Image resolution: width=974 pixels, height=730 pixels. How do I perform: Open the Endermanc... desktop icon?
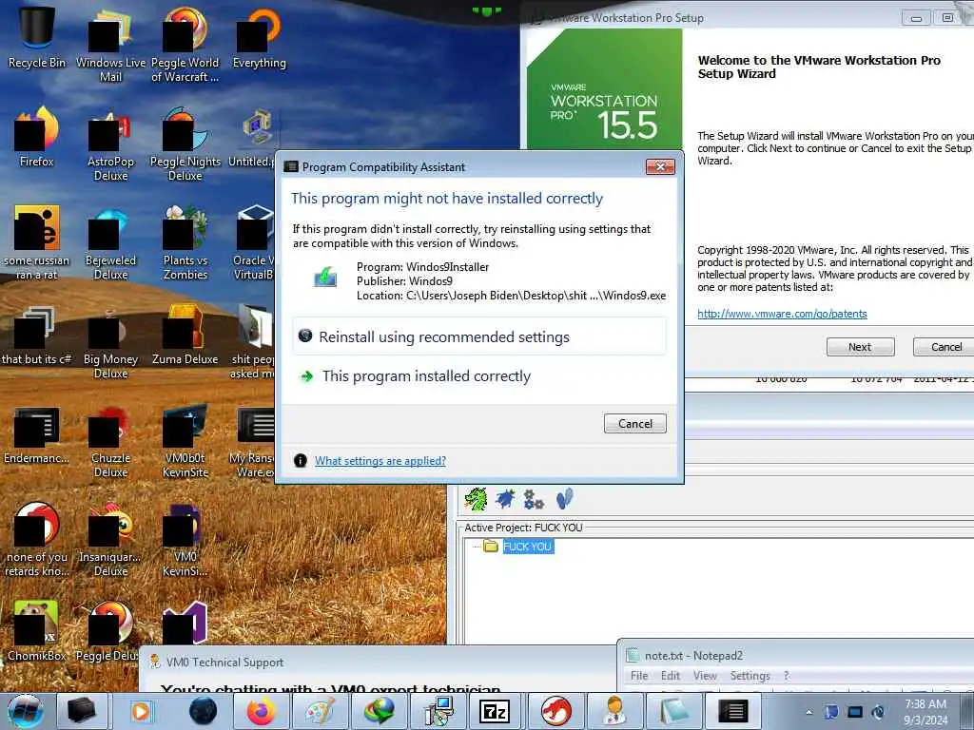coord(36,434)
